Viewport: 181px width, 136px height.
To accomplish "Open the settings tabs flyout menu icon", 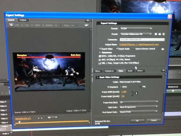I will (163, 70).
